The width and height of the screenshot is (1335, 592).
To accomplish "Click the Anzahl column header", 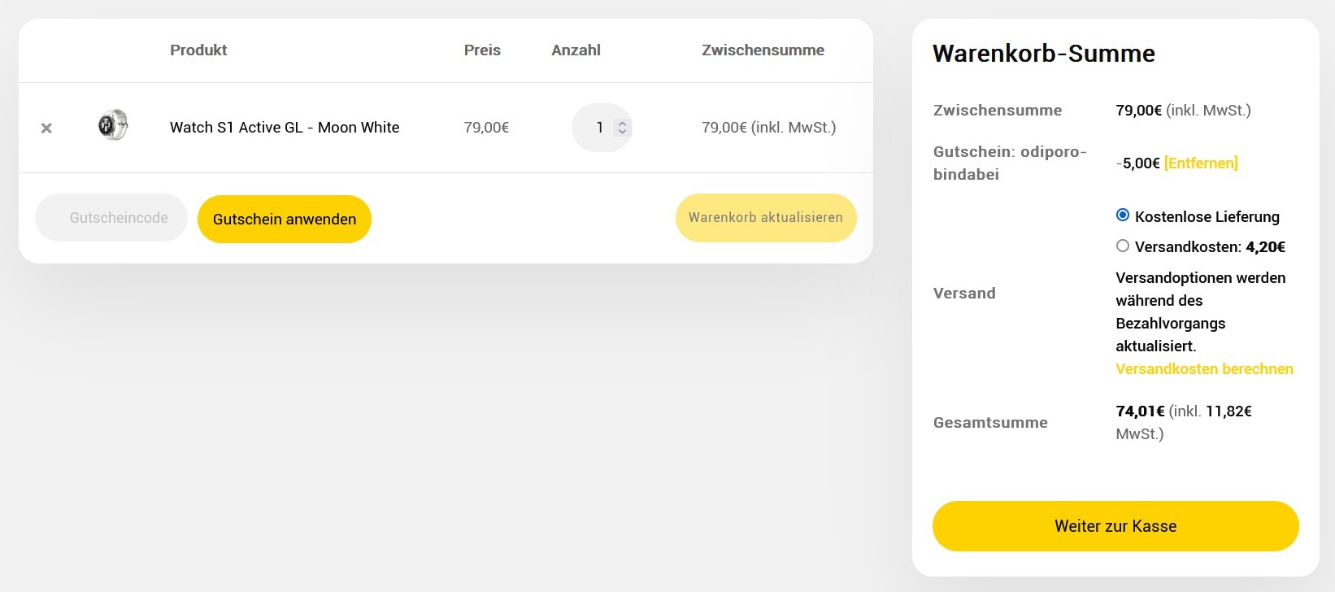I will pos(576,50).
